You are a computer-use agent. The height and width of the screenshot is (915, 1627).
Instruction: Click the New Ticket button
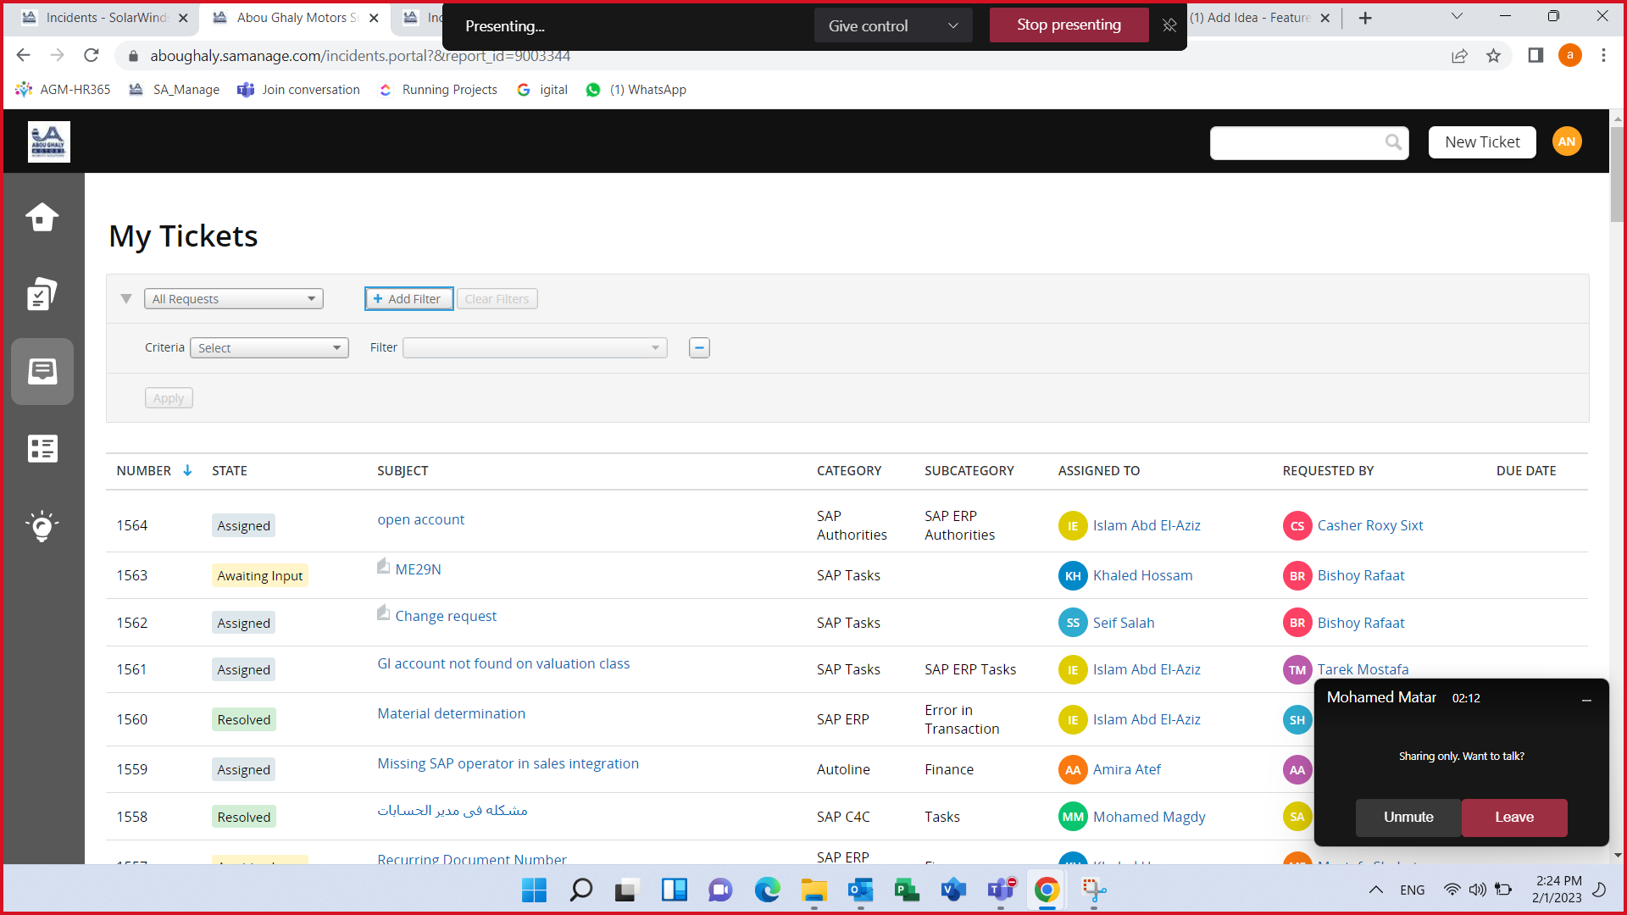pos(1481,142)
